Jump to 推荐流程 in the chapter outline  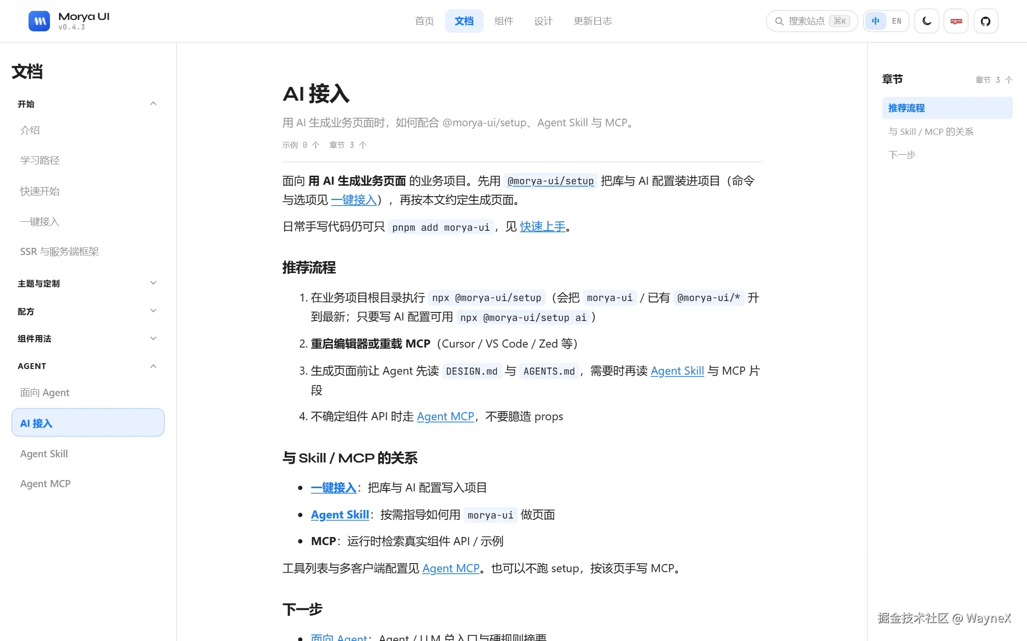pos(947,108)
